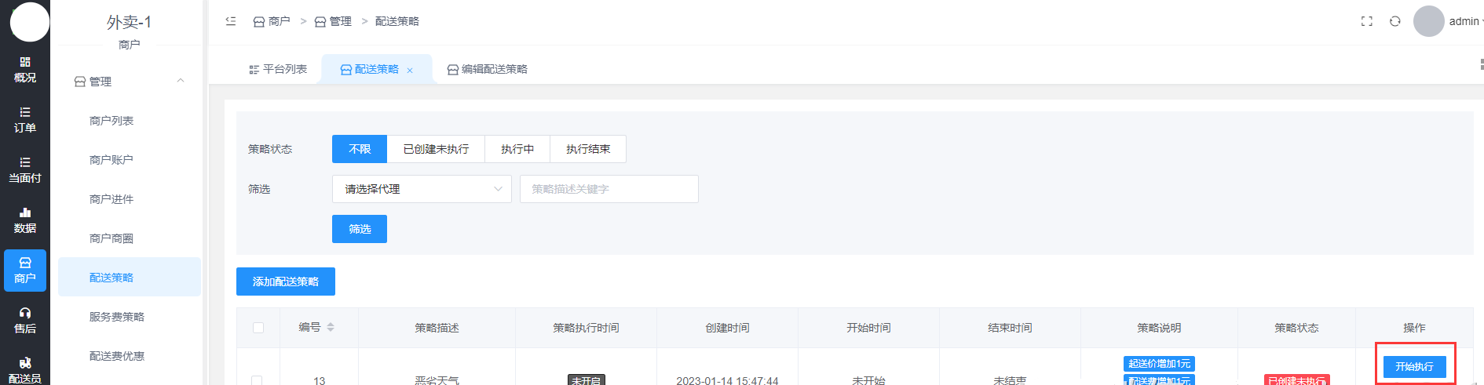Screen dimensions: 1484x385
Task: Open the admin user dropdown
Action: pyautogui.click(x=1465, y=21)
